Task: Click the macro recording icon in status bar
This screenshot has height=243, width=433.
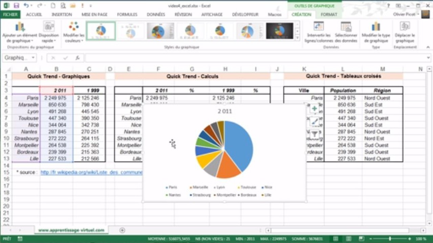Action: (20, 239)
